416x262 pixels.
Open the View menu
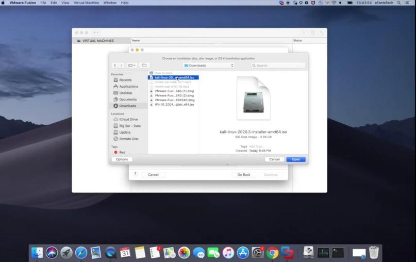tap(65, 3)
